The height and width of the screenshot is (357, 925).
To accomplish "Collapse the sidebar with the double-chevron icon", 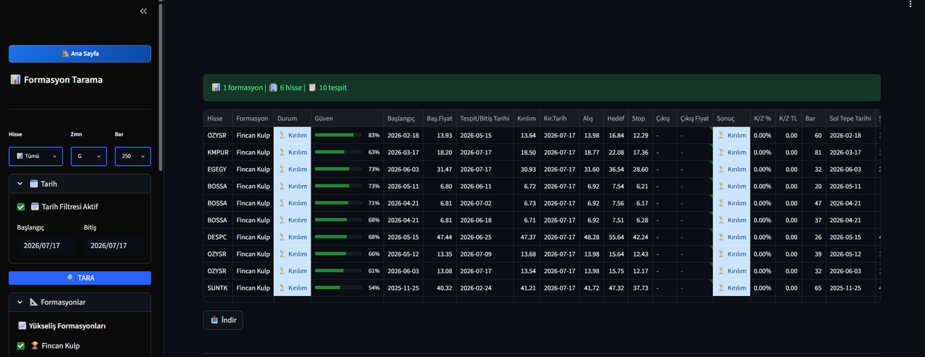I will point(143,12).
